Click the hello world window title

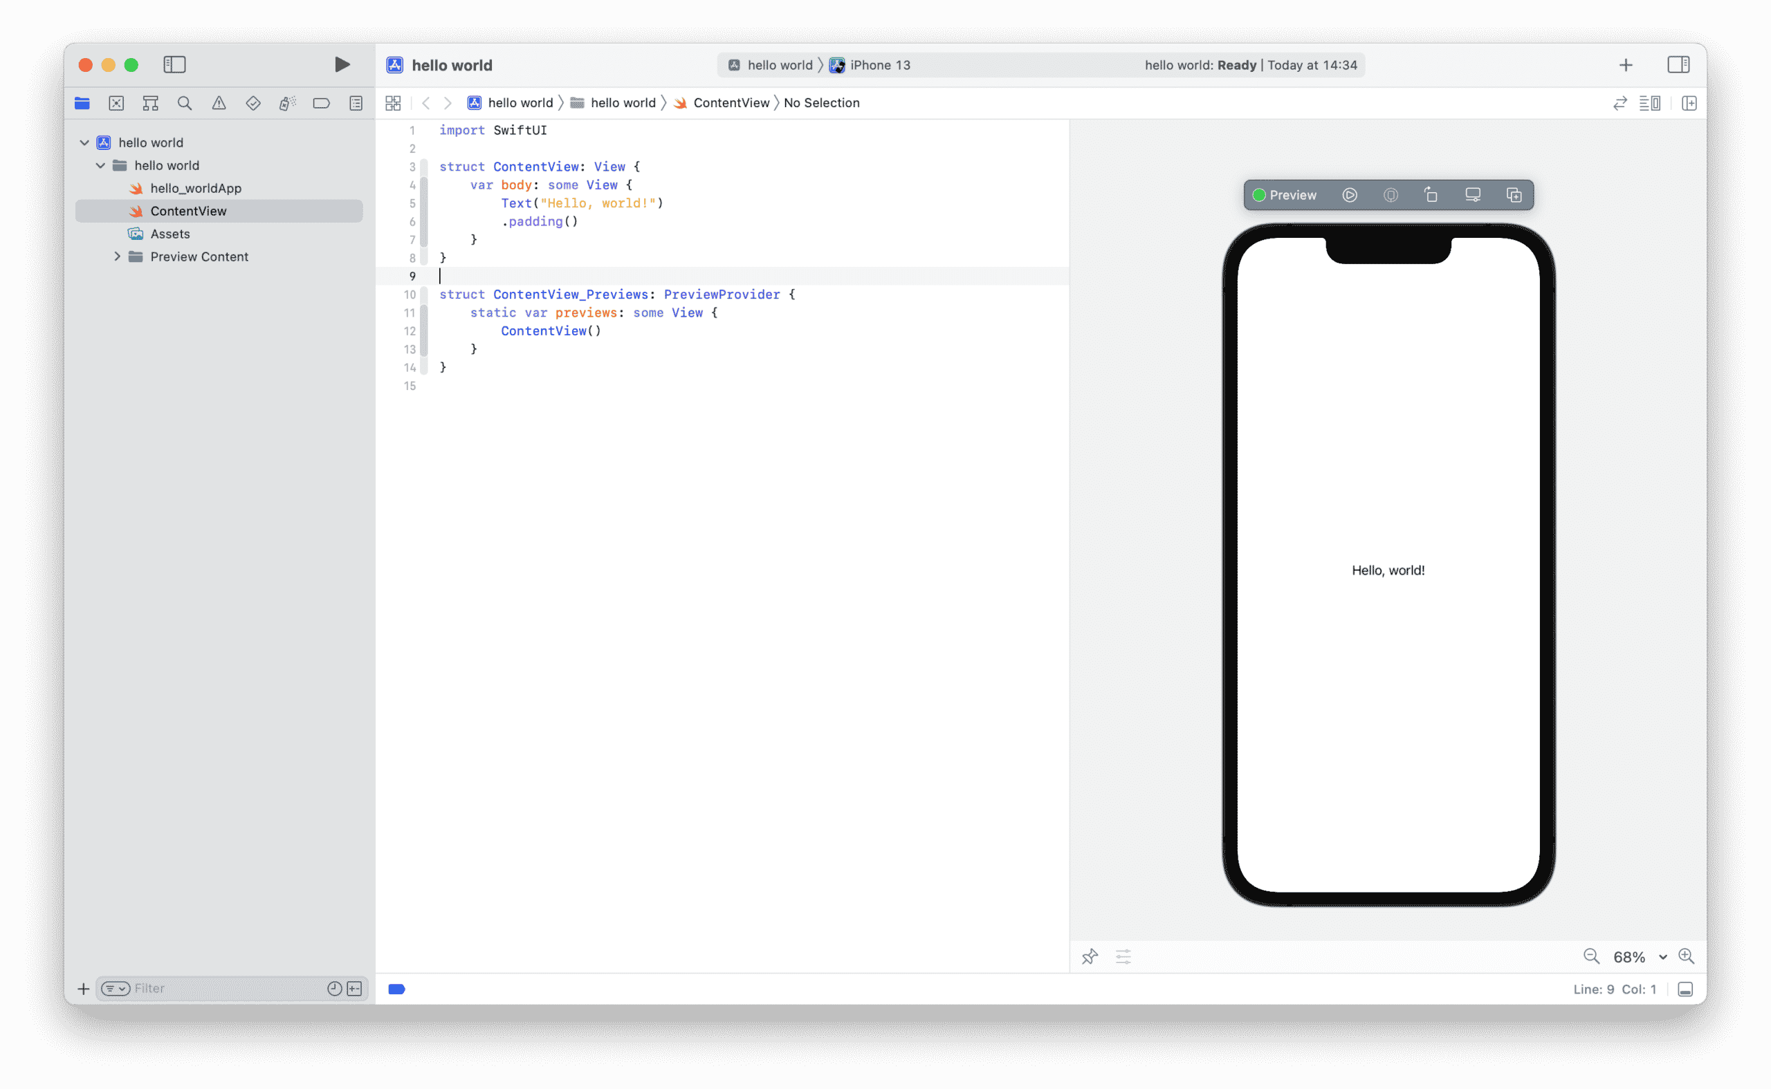[x=452, y=65]
